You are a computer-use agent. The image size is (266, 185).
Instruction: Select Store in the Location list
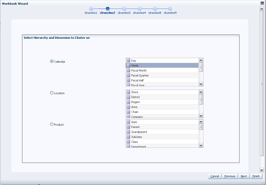(x=162, y=92)
